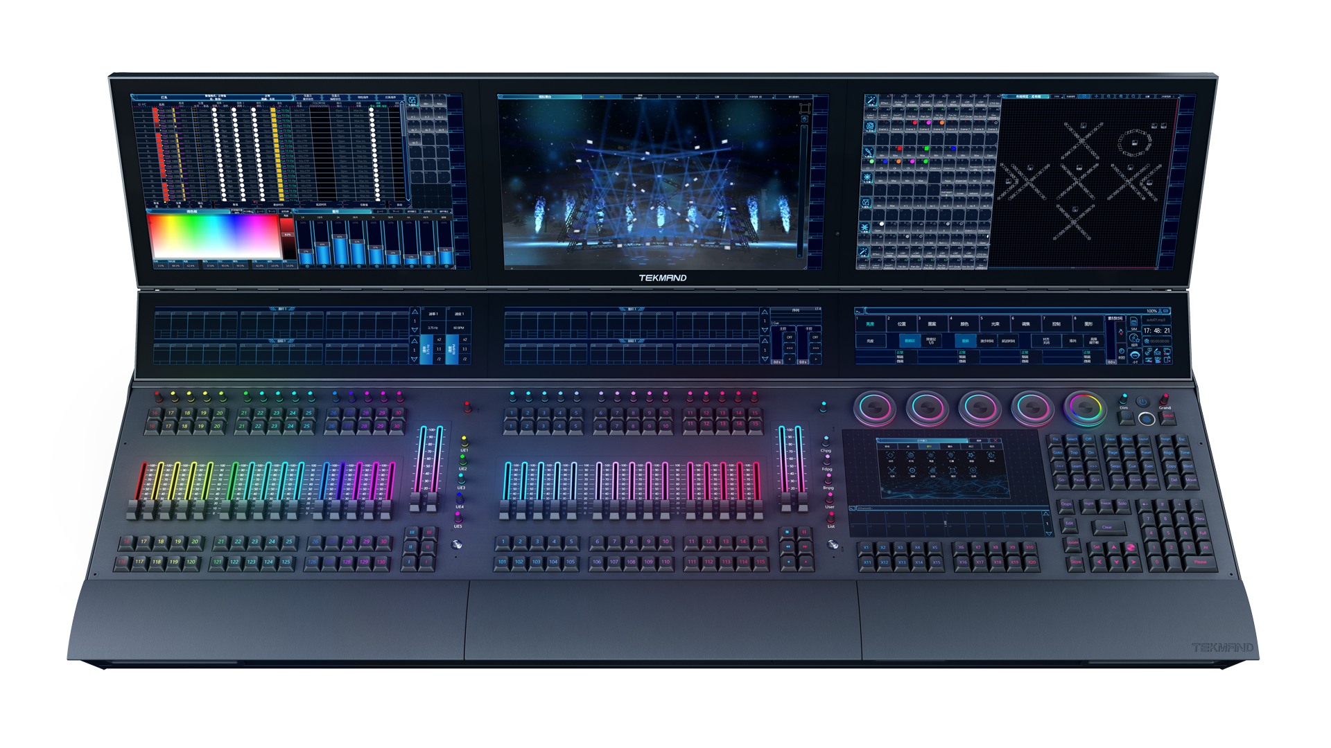Image resolution: width=1331 pixels, height=748 pixels.
Task: Tap lower page-down arrow on the left playback touchscreen
Action: pos(415,359)
